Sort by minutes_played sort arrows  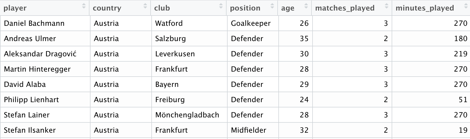click(466, 6)
